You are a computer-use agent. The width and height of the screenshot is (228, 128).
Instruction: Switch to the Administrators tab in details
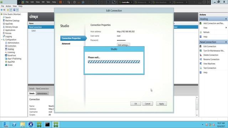42,94
